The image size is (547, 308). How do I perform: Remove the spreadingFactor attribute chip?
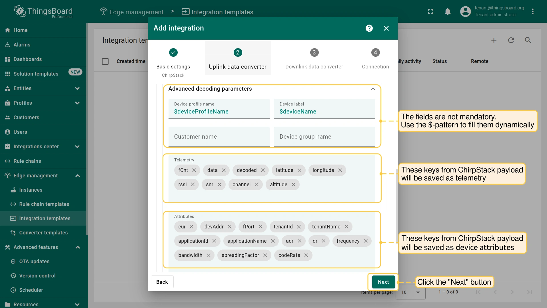tap(265, 255)
